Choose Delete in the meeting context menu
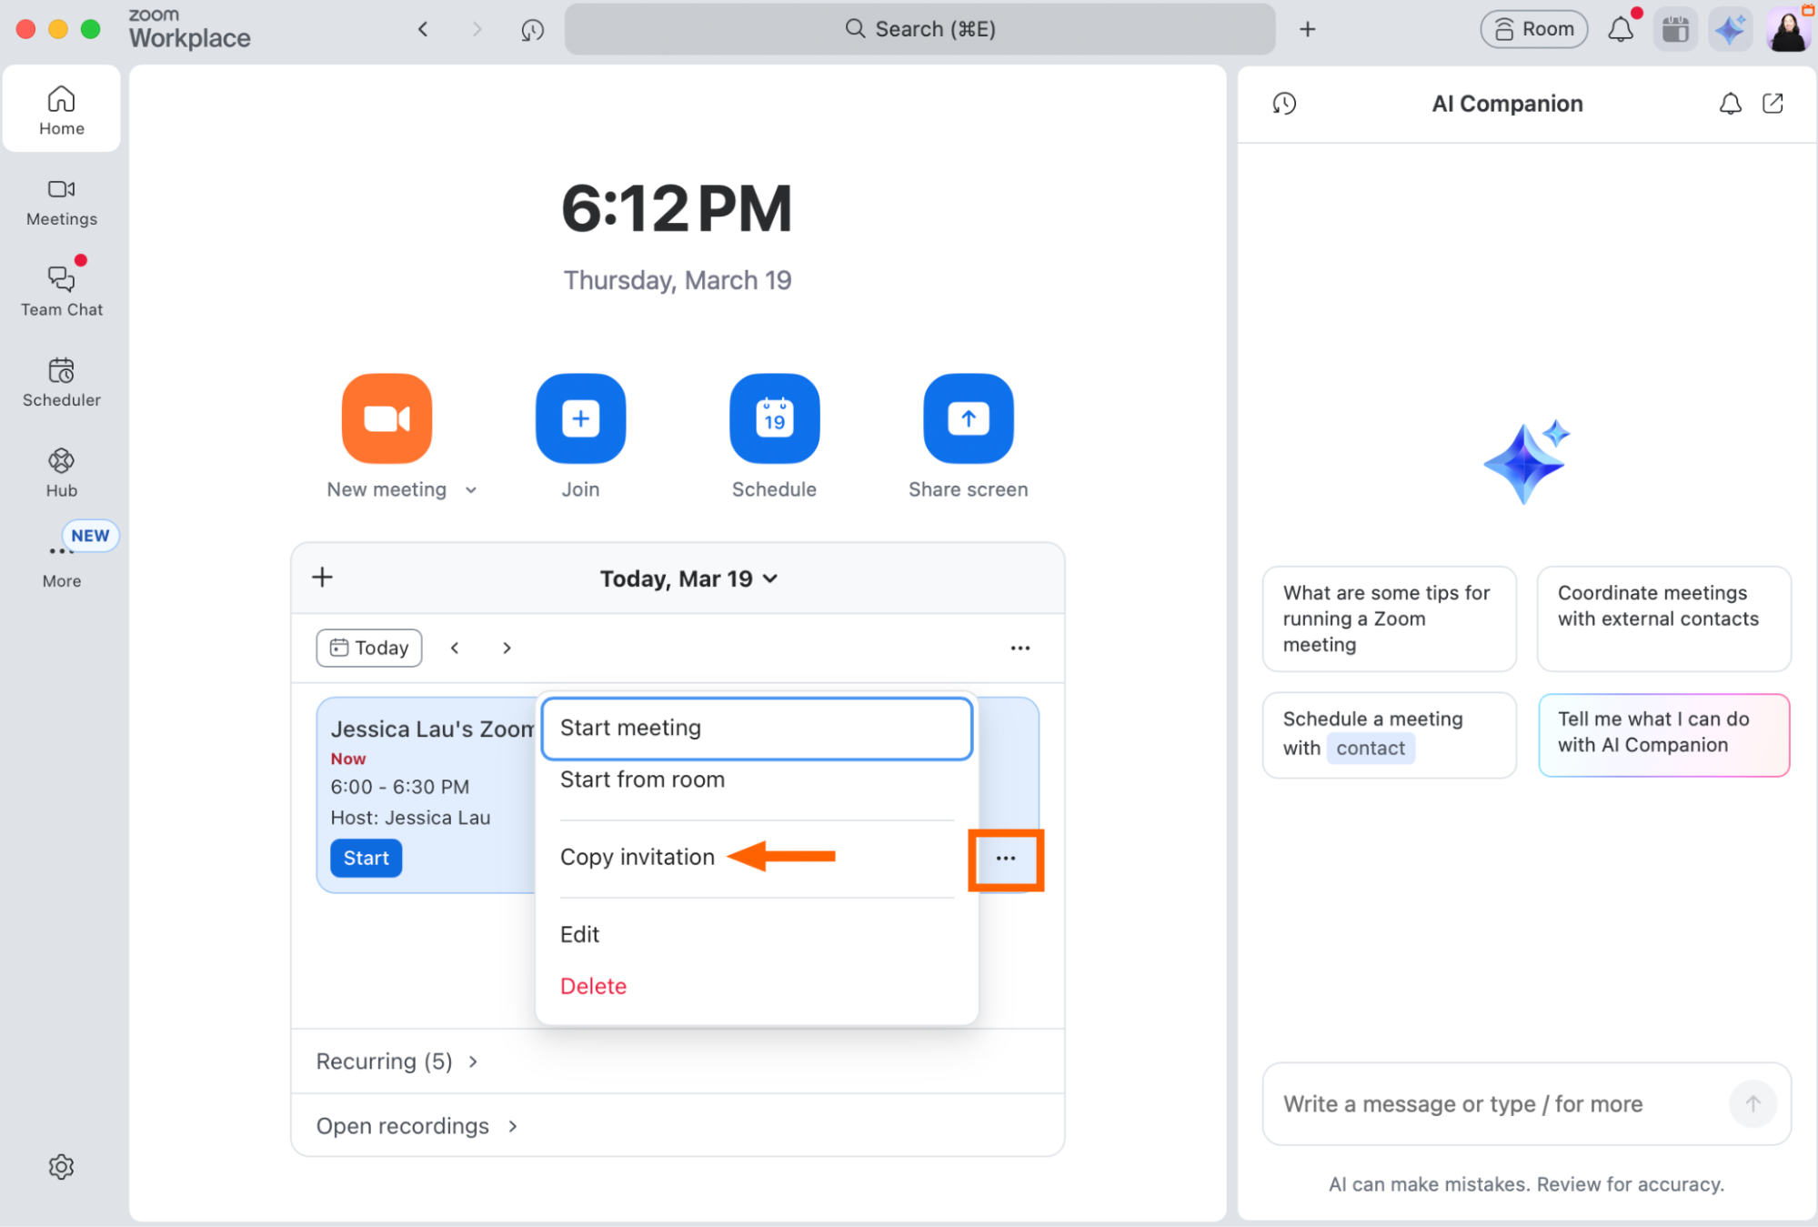This screenshot has height=1227, width=1818. (x=593, y=985)
